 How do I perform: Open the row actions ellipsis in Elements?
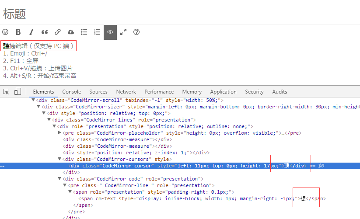point(2,166)
